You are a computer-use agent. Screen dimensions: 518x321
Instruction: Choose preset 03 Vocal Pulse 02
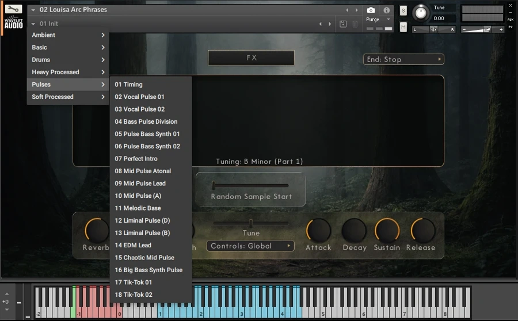151,109
